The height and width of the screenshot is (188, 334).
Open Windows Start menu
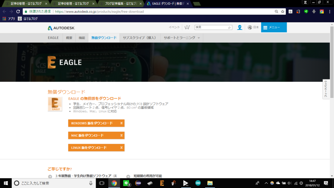point(6,183)
